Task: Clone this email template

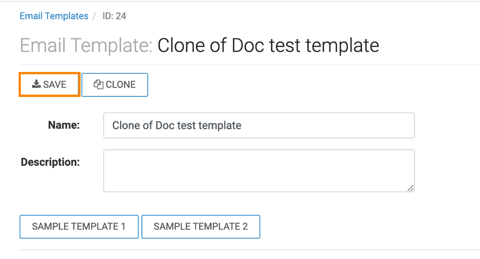Action: (x=115, y=85)
